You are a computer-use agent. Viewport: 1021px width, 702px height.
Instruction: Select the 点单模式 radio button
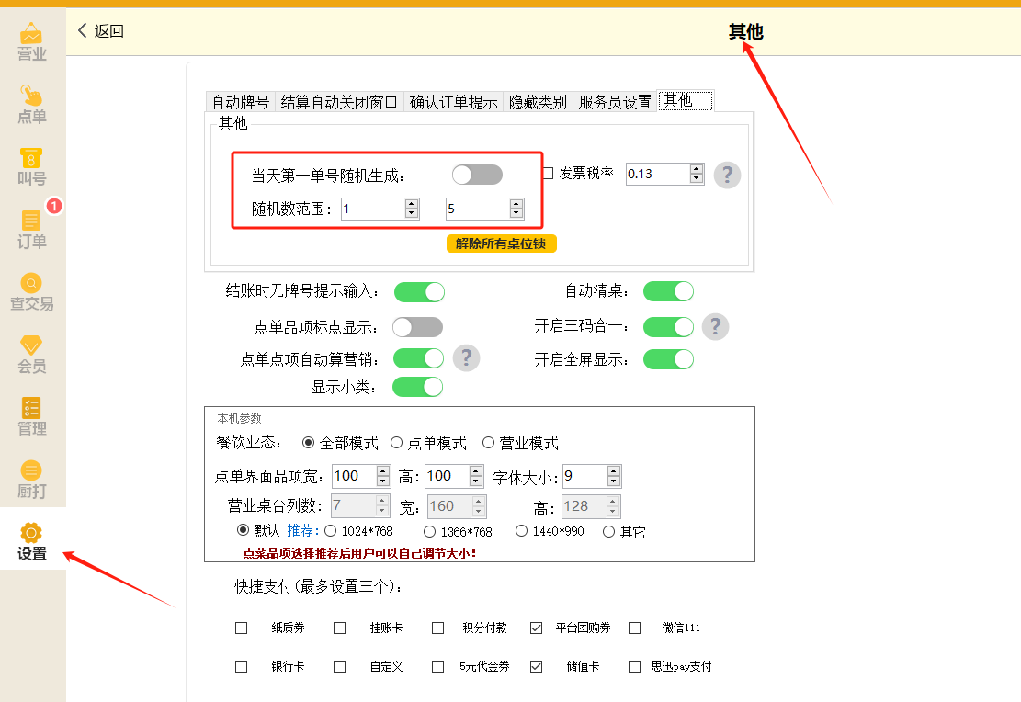click(397, 443)
